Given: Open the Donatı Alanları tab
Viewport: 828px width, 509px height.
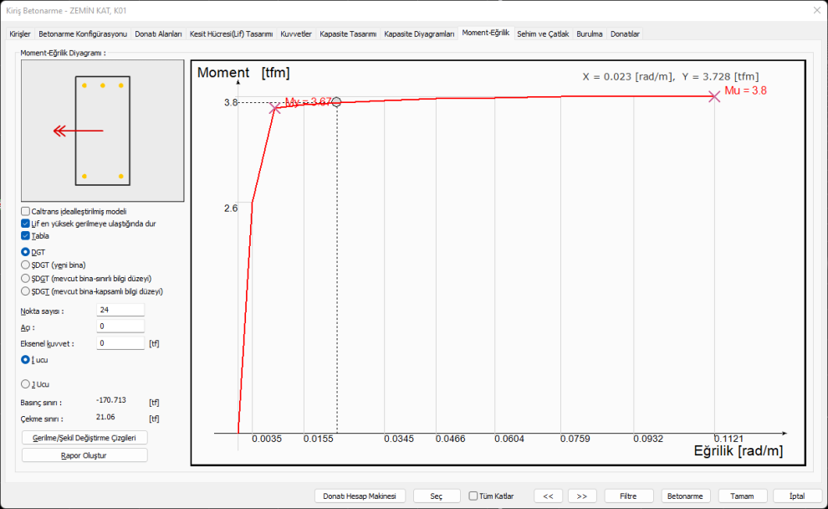Looking at the screenshot, I should coord(158,34).
